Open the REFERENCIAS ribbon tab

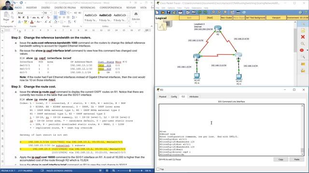[88, 8]
